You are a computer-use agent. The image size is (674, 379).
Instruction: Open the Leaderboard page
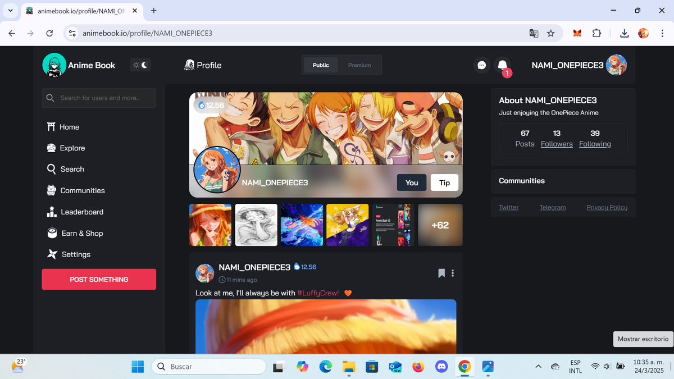tap(75, 212)
